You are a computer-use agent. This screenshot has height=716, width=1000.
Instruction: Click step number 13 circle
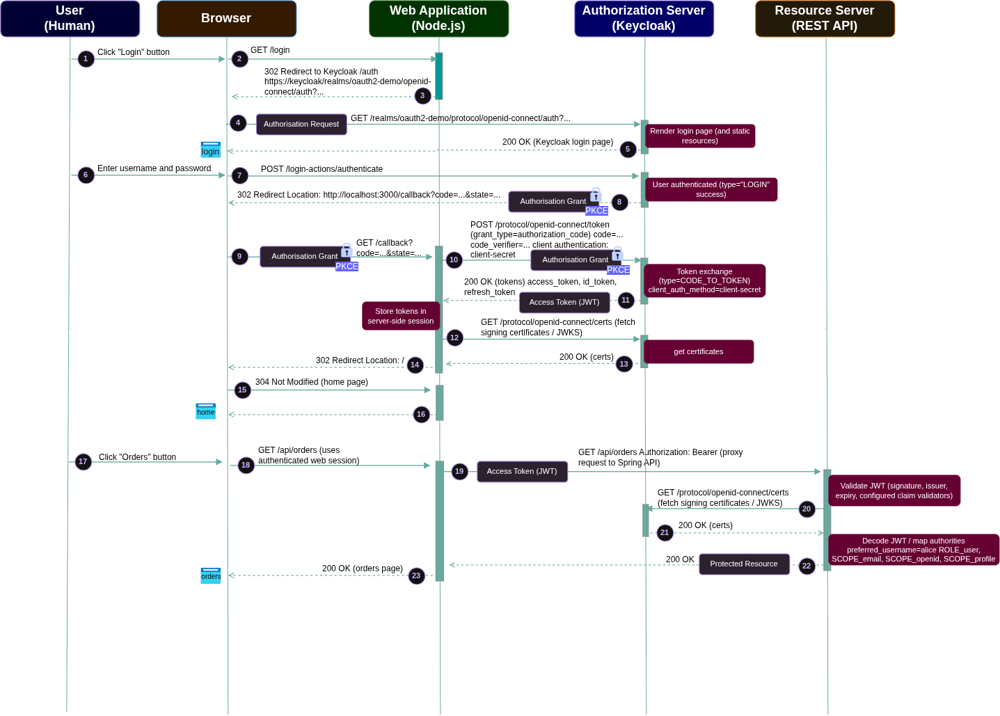point(624,365)
